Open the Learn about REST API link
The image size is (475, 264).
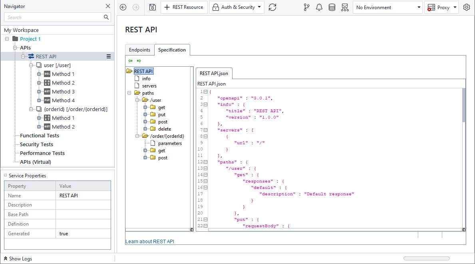[x=149, y=241]
